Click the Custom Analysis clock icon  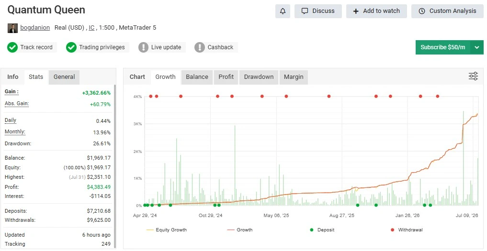coord(422,11)
